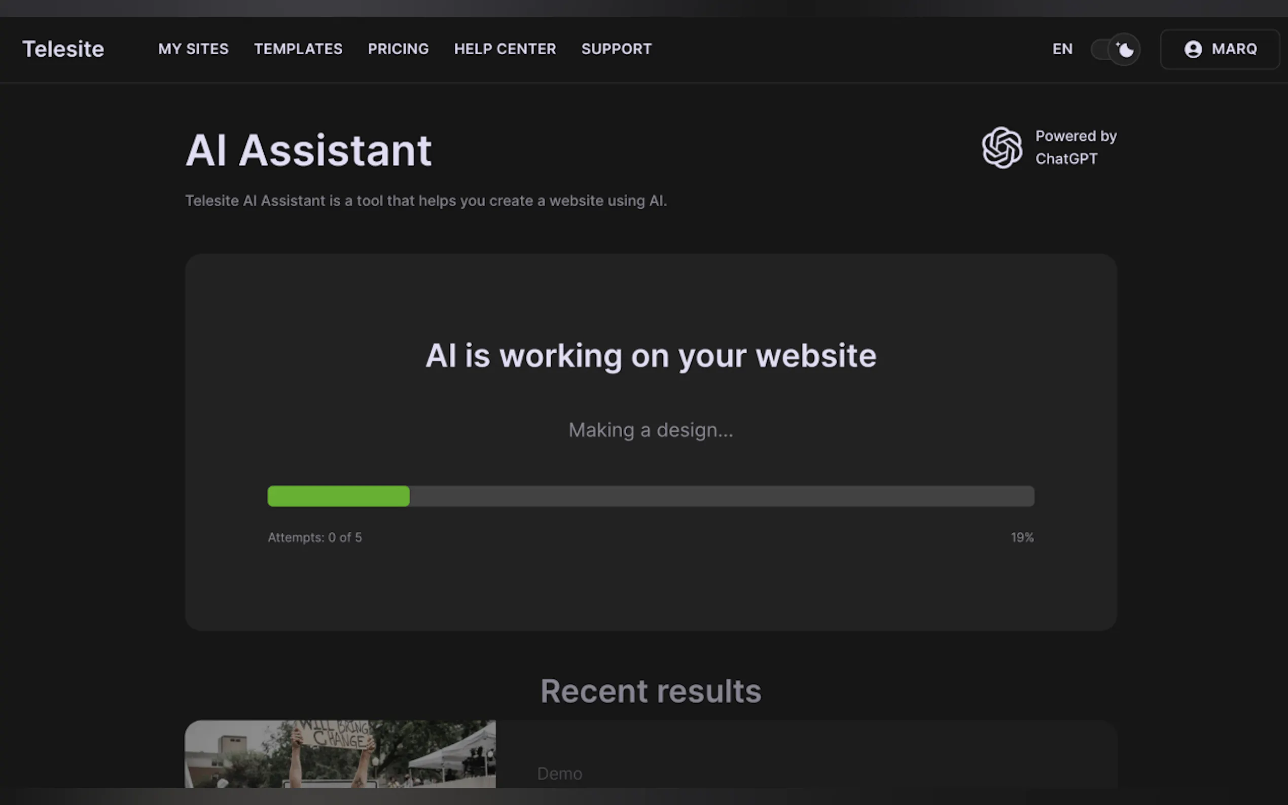Click the user avatar icon beside MARQ
This screenshot has height=805, width=1288.
point(1193,49)
